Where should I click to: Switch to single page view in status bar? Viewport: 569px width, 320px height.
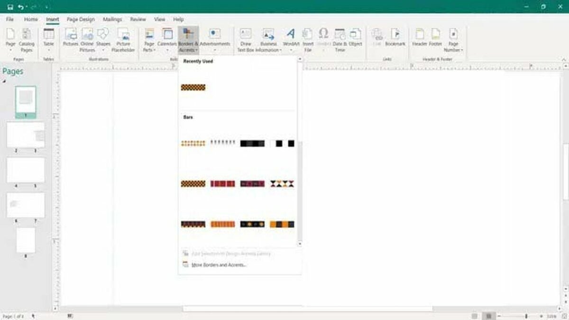[x=475, y=316]
